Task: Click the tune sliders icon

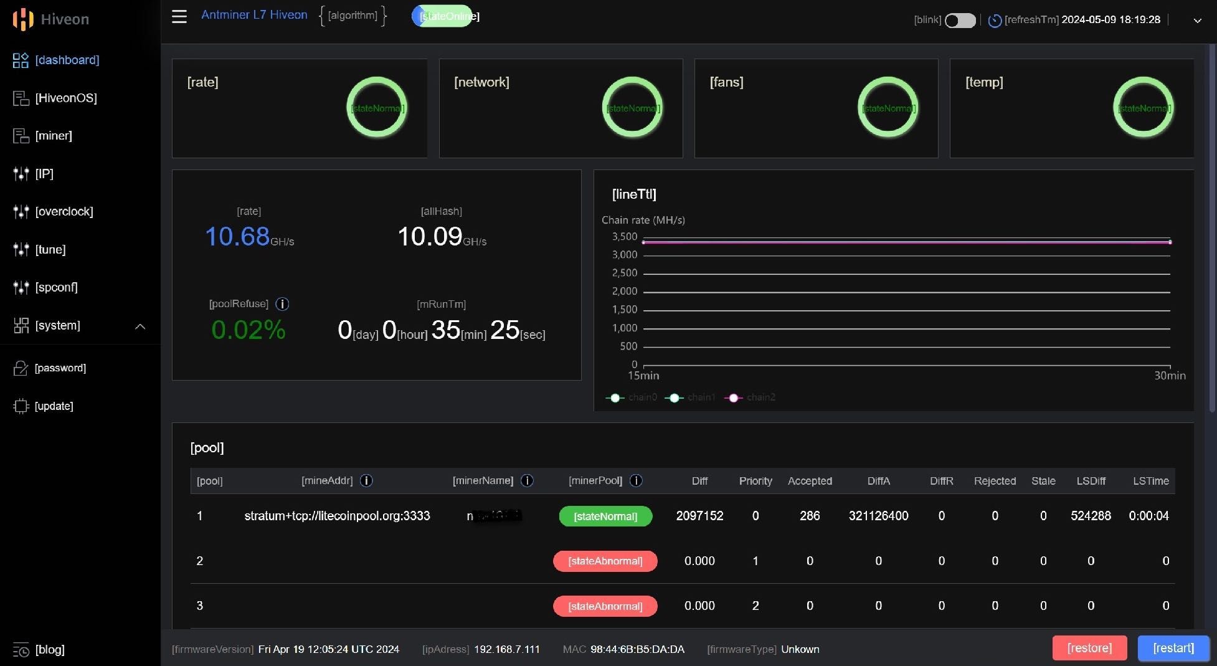Action: (21, 250)
